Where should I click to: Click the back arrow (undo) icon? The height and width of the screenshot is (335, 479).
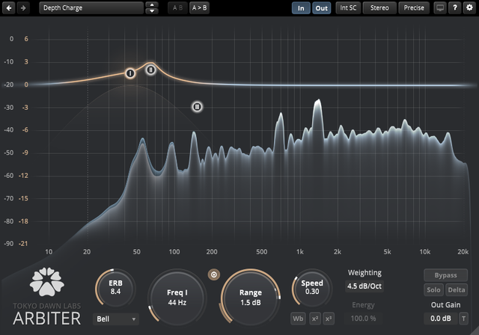[9, 8]
